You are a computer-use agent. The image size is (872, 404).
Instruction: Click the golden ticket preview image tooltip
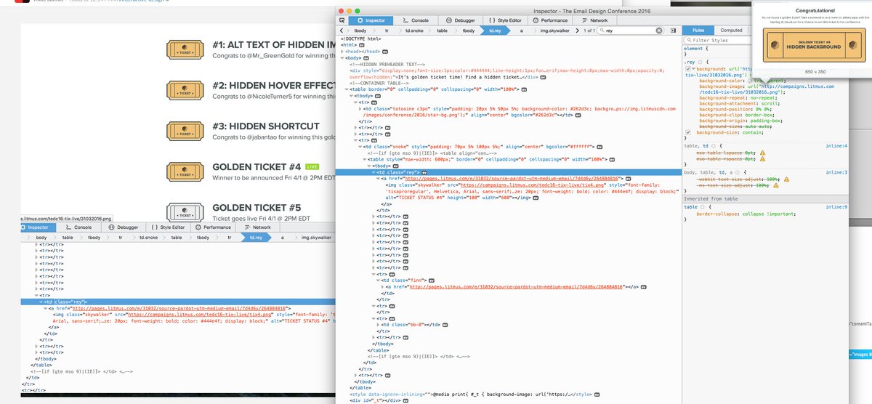click(x=815, y=45)
